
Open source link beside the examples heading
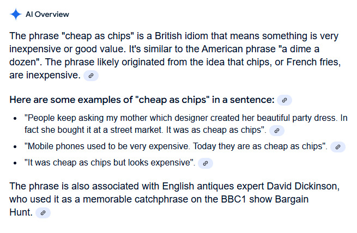point(285,100)
